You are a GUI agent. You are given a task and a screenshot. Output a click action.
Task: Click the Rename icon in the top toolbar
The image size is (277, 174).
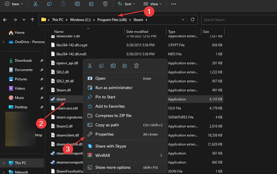77,4
